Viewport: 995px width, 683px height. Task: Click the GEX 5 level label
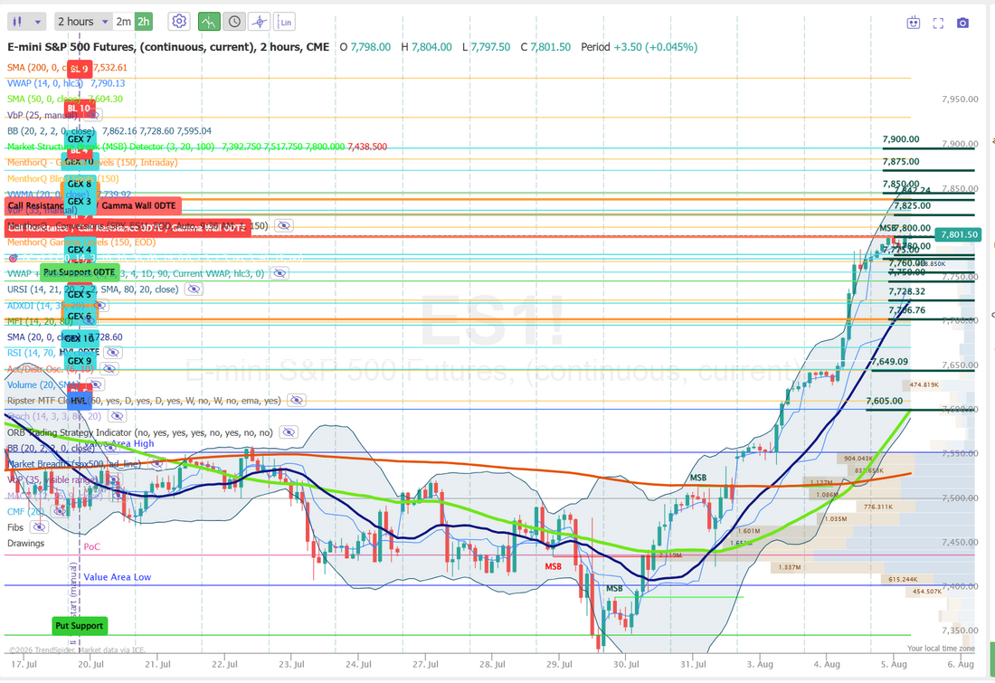click(x=80, y=294)
